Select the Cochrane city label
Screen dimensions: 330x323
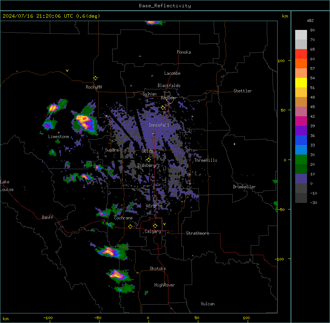[x=123, y=218]
